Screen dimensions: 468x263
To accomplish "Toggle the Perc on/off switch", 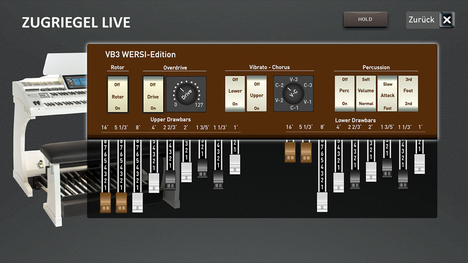I will 345,94.
